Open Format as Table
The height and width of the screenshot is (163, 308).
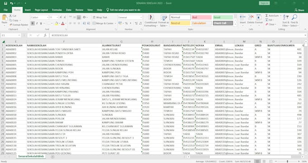(164, 21)
